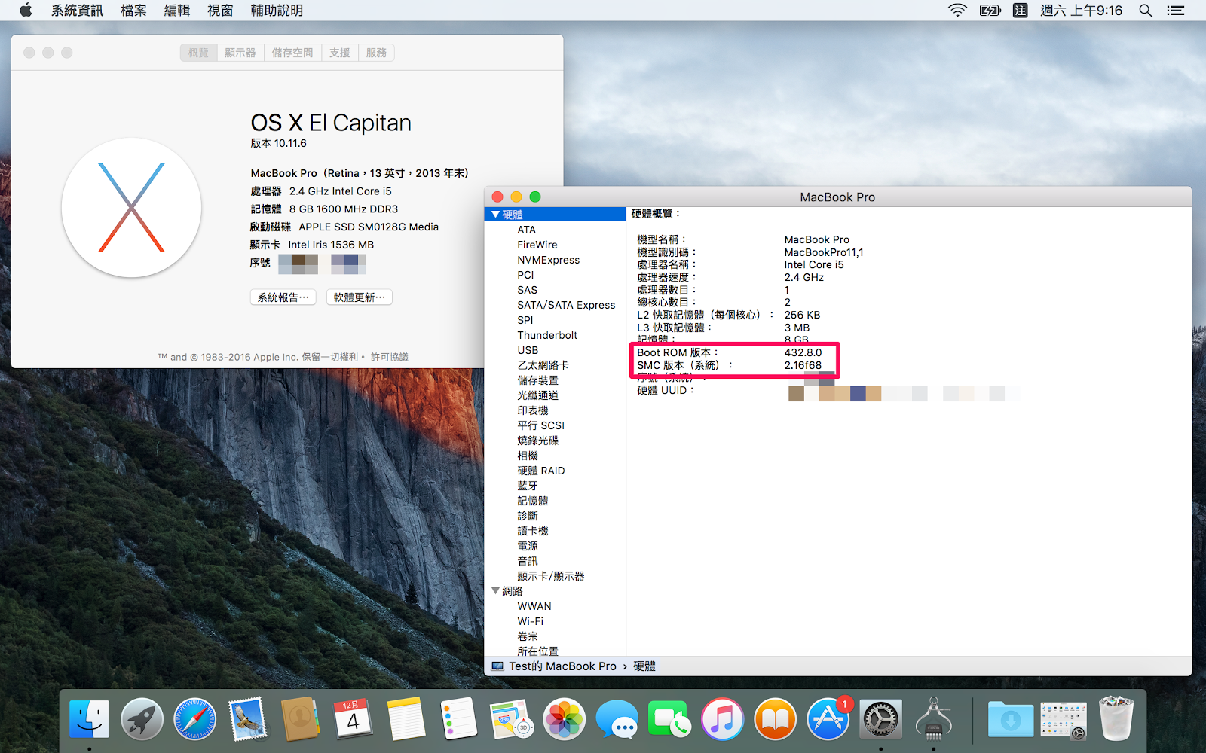Open the Apple menu
Image resolution: width=1206 pixels, height=753 pixels.
[x=26, y=10]
